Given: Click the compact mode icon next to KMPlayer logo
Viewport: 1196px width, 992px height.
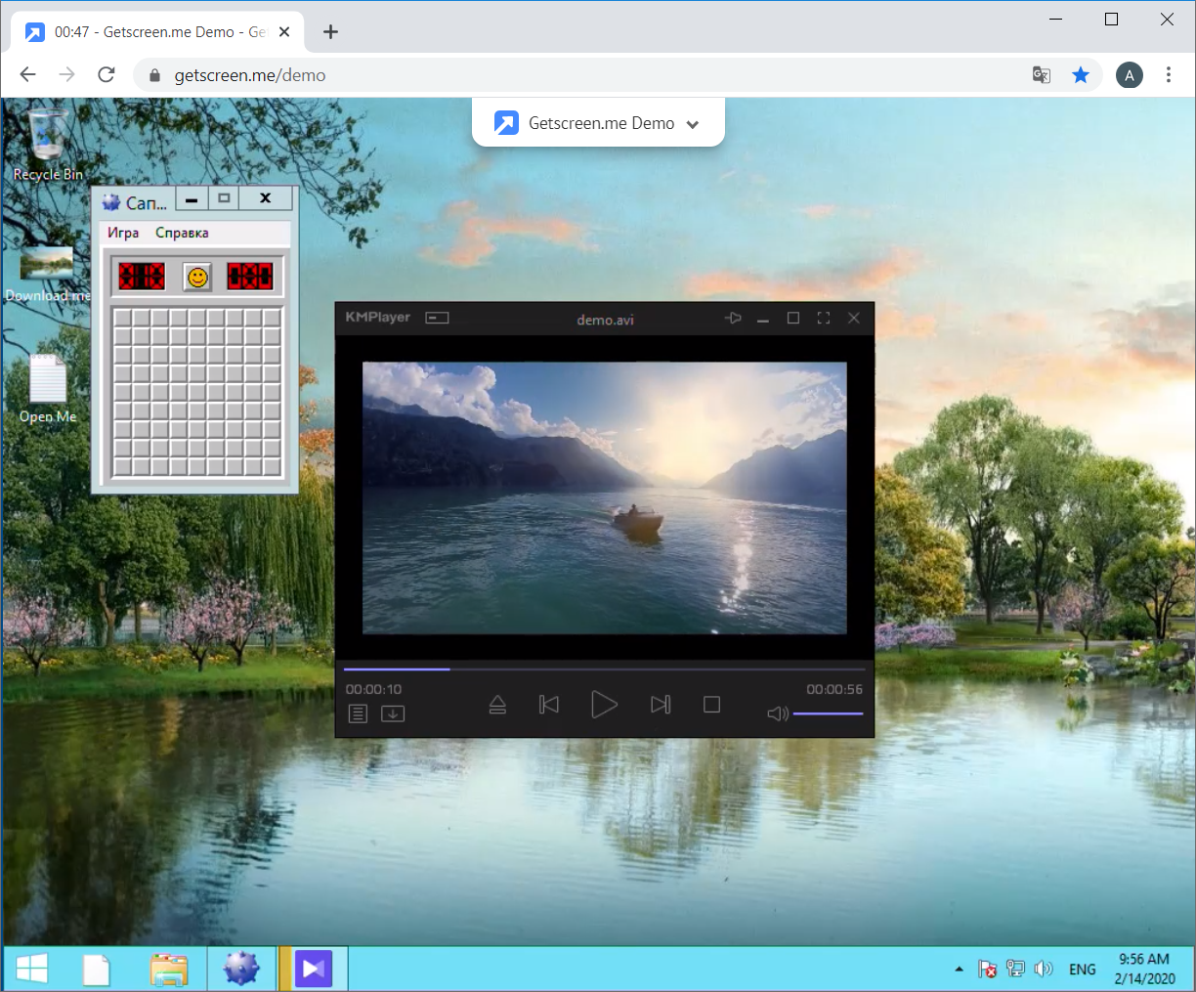Looking at the screenshot, I should click(x=437, y=318).
